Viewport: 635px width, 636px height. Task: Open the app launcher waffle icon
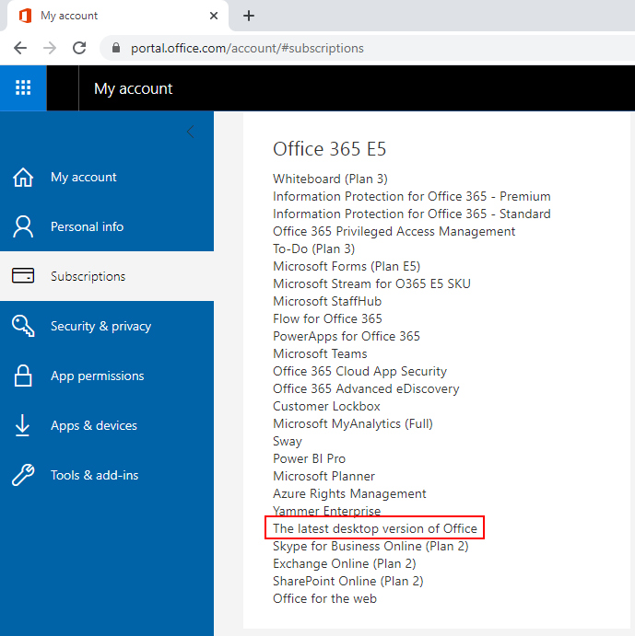click(x=23, y=87)
